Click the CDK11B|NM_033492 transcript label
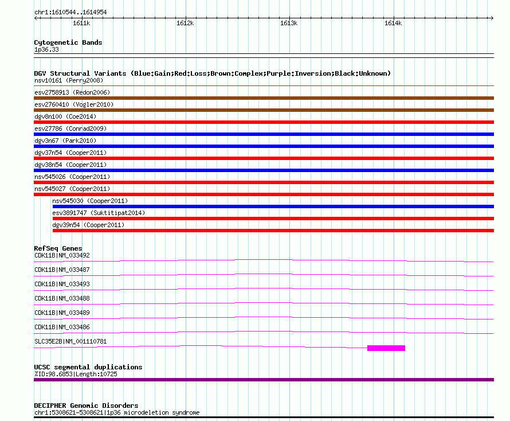Screen dimensions: 510x421 62,255
